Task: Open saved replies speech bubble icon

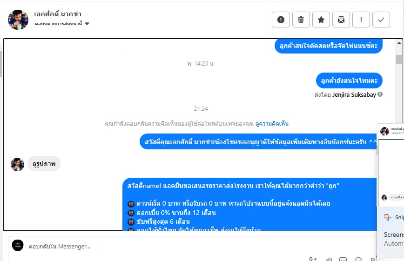Action: 343,259
